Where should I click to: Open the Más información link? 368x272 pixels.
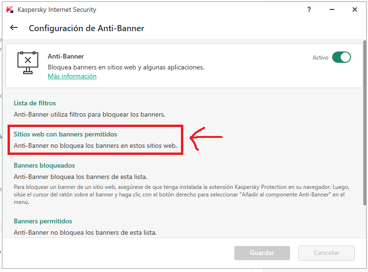[x=72, y=76]
